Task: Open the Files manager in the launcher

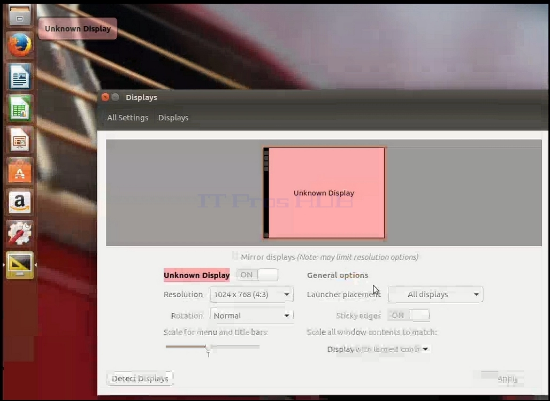Action: (x=20, y=16)
